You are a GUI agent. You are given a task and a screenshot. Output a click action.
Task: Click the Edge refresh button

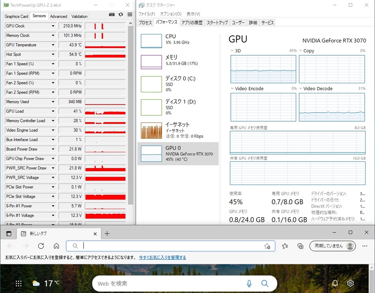41,246
